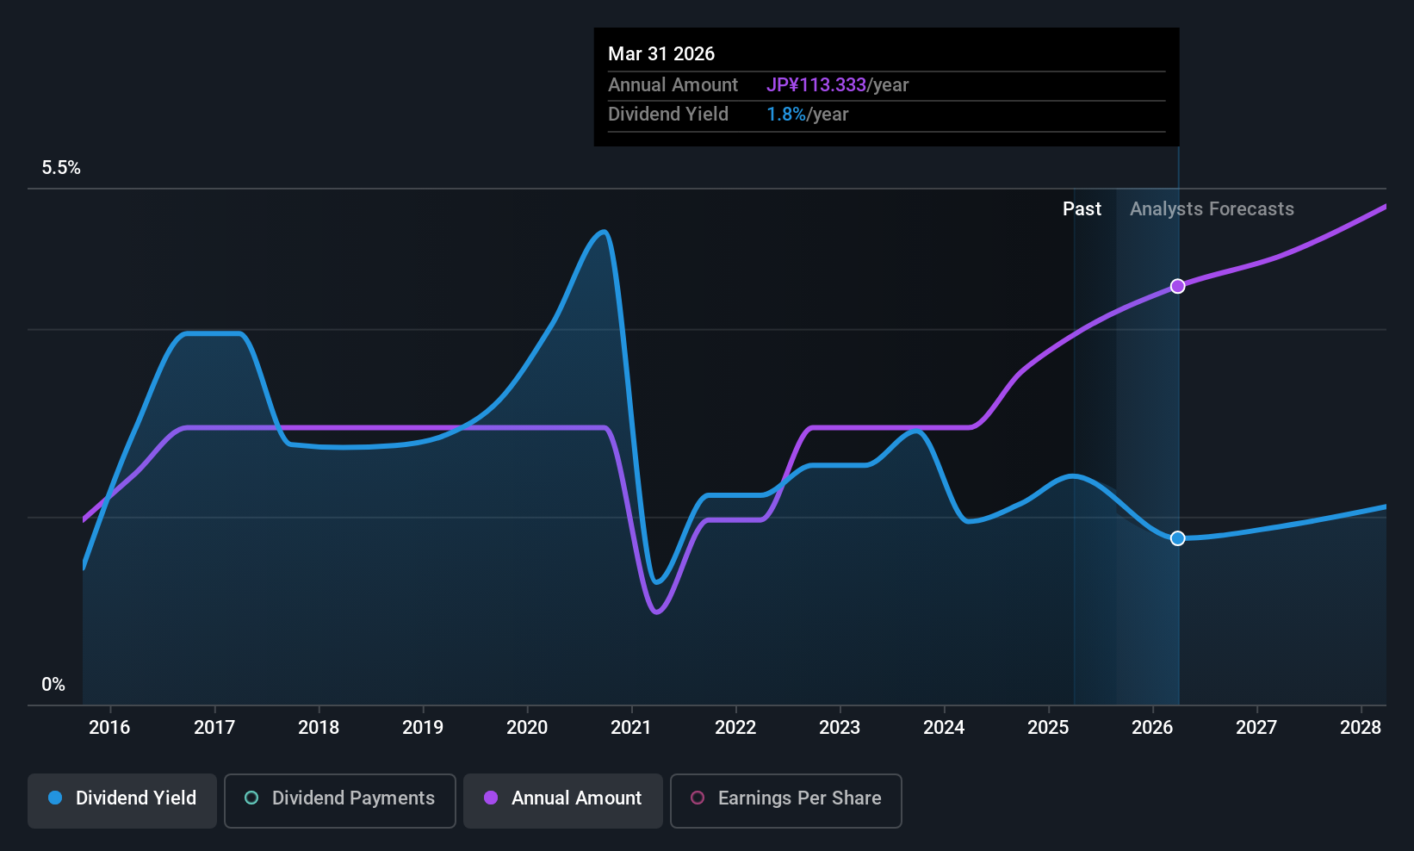Screen dimensions: 1414x851
Task: Click the 5.5% y-axis label
Action: [x=61, y=168]
